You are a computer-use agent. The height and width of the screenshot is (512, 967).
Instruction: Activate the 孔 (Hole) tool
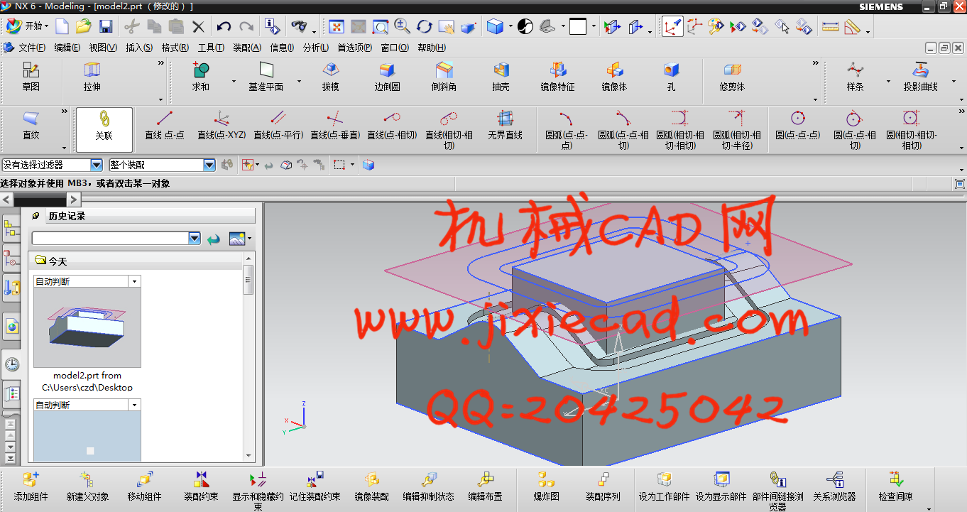pyautogui.click(x=671, y=77)
